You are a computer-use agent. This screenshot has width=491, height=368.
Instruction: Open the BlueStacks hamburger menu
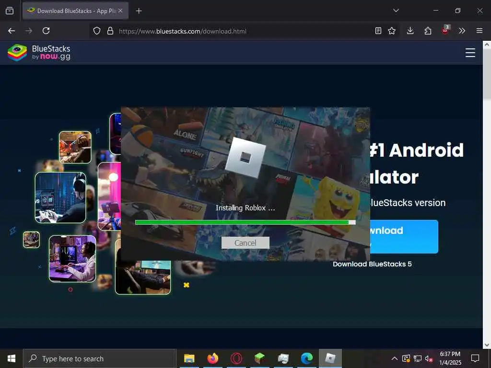470,53
